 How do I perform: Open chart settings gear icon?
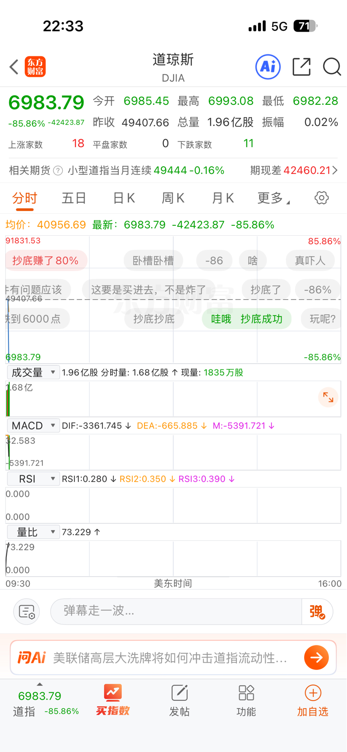point(322,198)
